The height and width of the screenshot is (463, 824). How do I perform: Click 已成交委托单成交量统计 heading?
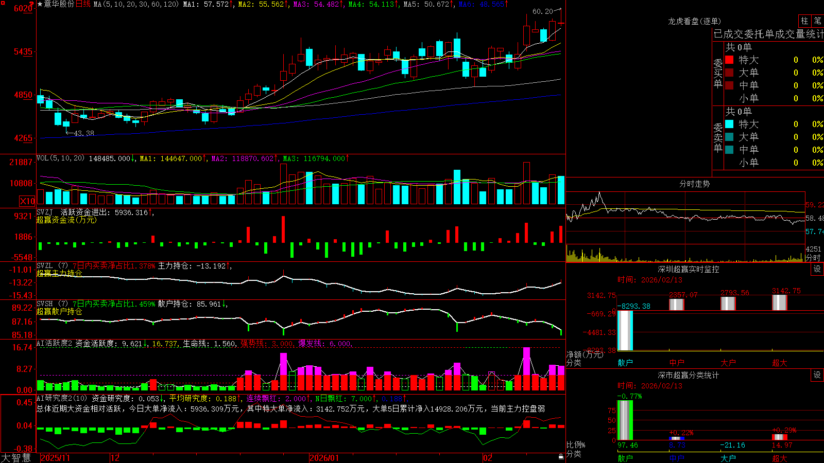(x=768, y=34)
